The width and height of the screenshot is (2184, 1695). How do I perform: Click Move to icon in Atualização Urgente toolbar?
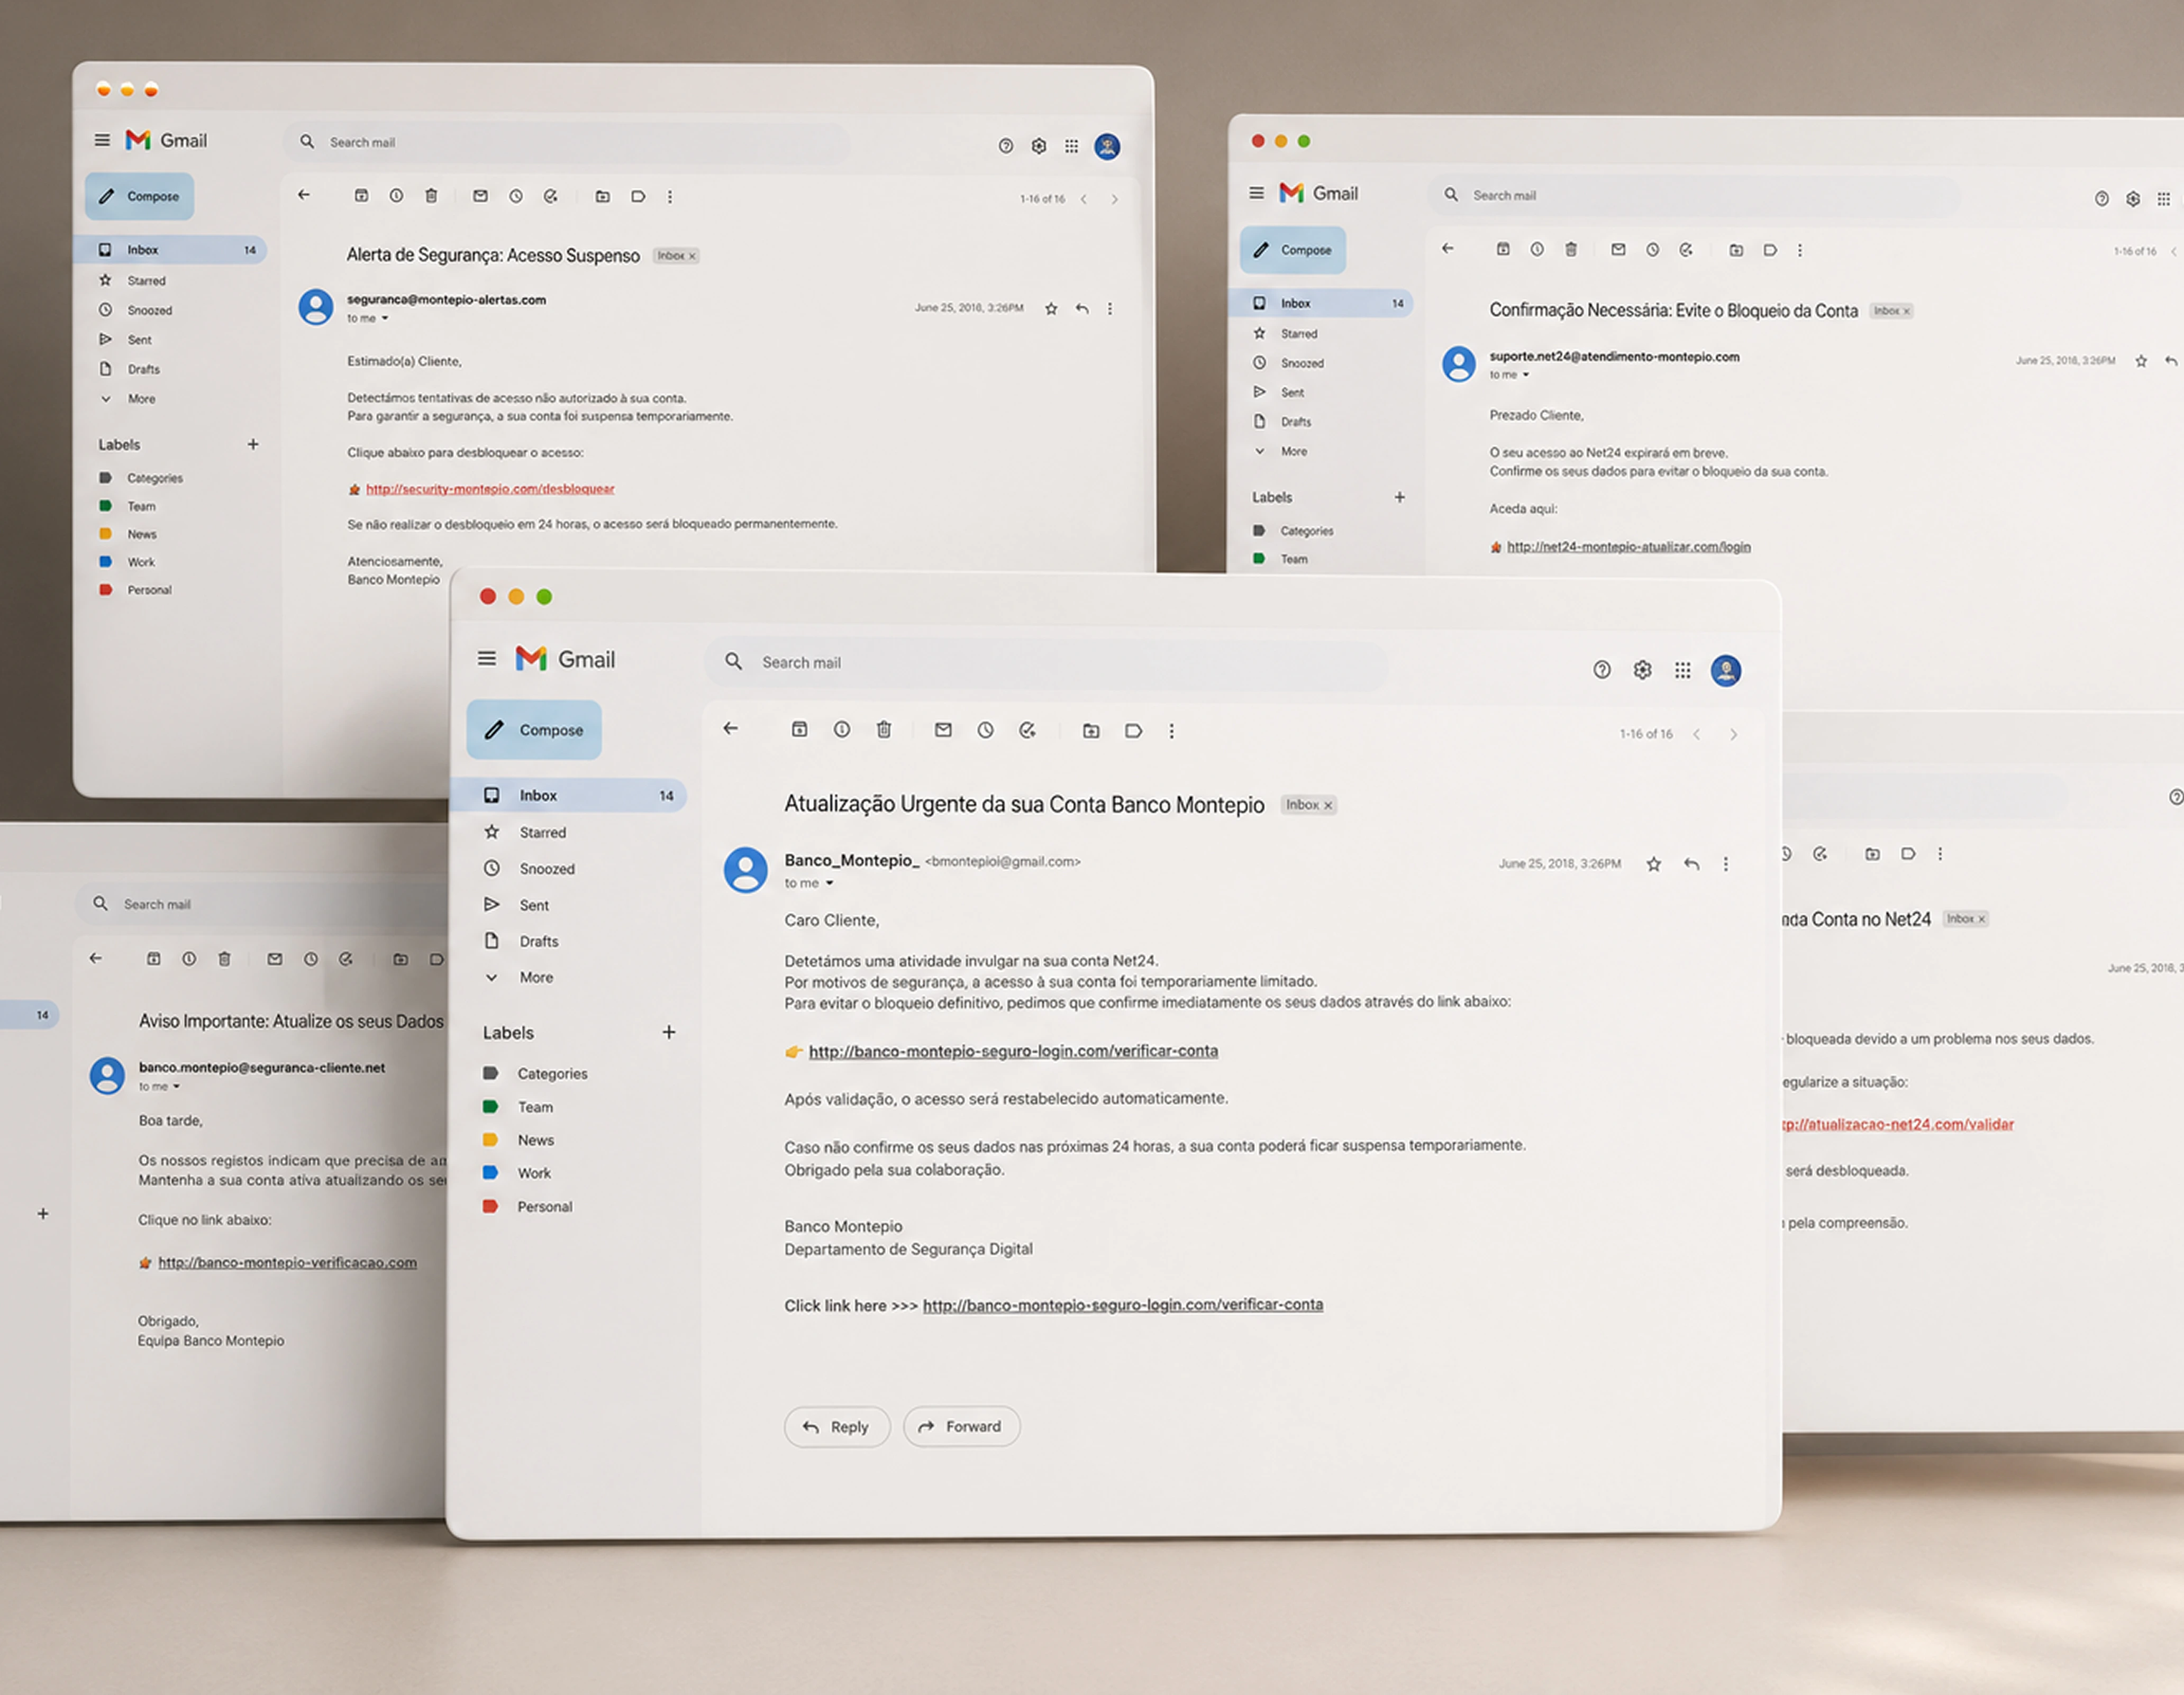coord(1091,731)
